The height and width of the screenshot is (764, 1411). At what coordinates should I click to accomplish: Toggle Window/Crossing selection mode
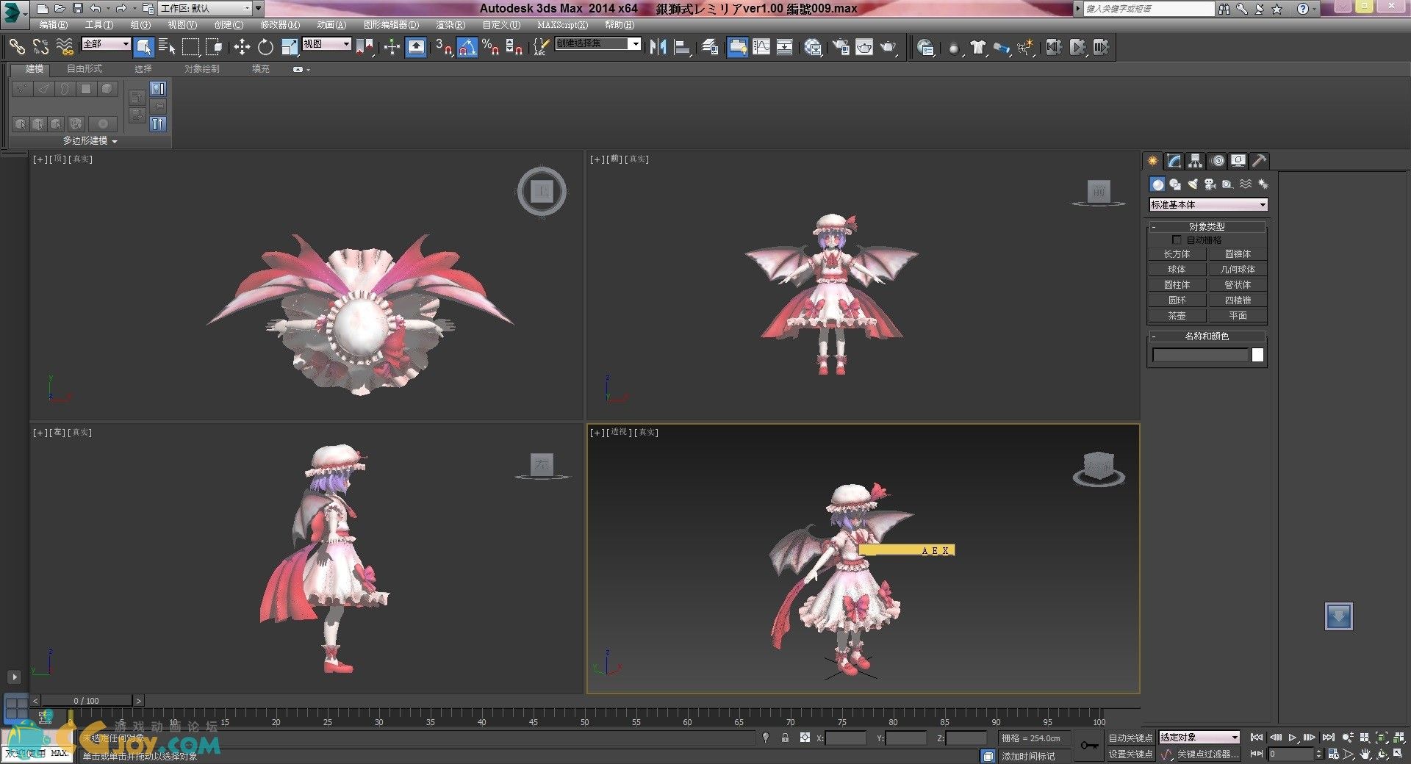214,47
